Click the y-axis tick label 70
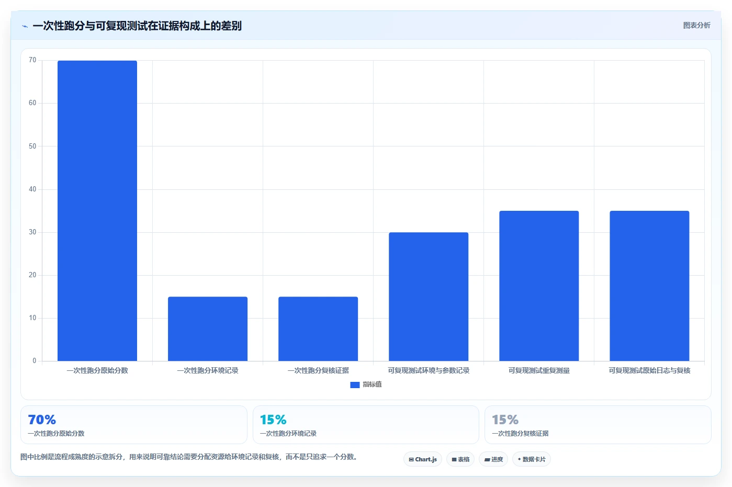Screen dimensions: 732x487 tap(32, 60)
